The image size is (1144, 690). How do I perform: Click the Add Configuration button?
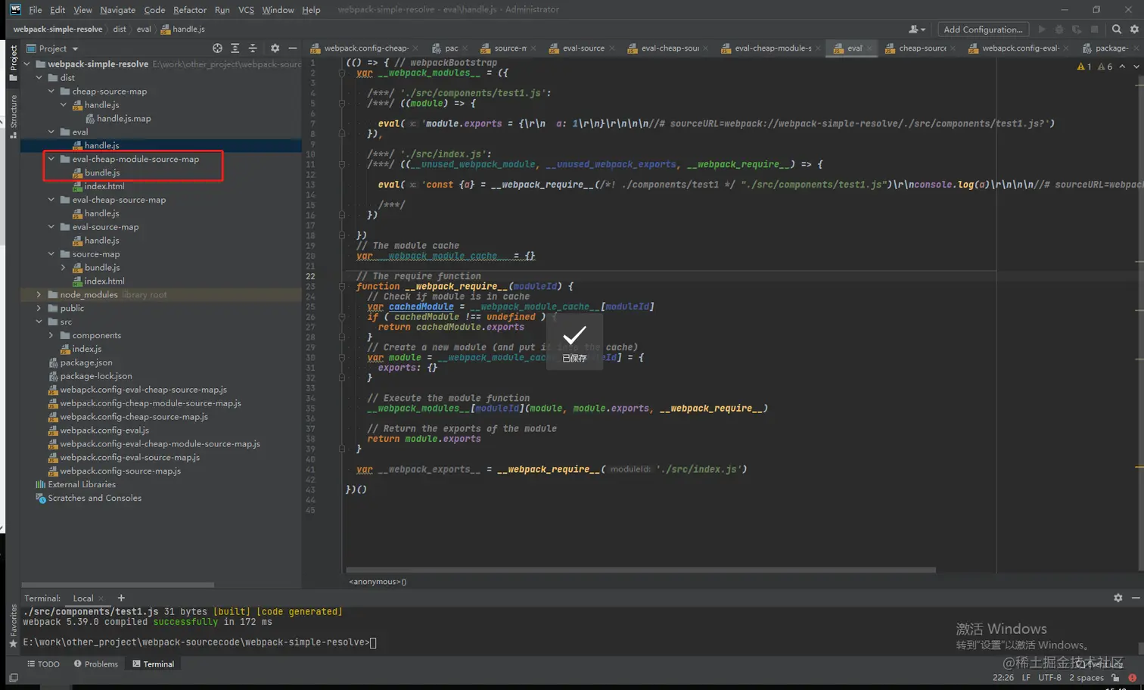[x=982, y=30]
